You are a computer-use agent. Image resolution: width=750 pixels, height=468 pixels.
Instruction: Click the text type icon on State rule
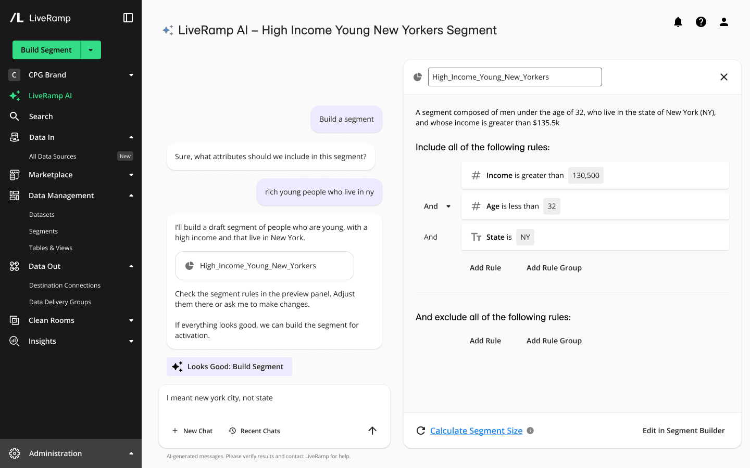tap(476, 237)
